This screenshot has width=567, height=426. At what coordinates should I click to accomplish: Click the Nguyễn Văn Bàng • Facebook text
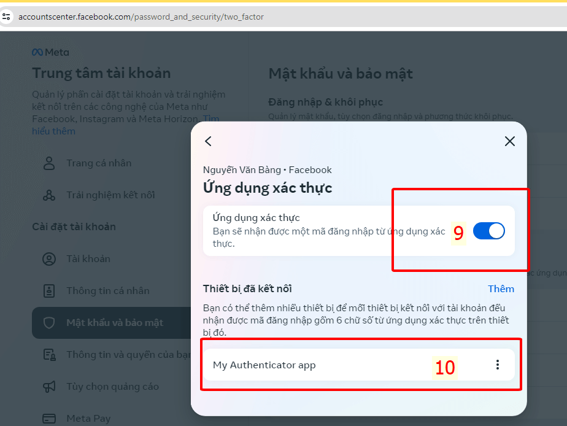[x=267, y=170]
